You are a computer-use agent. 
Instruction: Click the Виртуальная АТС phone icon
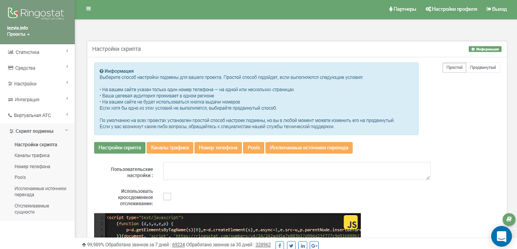[10, 115]
